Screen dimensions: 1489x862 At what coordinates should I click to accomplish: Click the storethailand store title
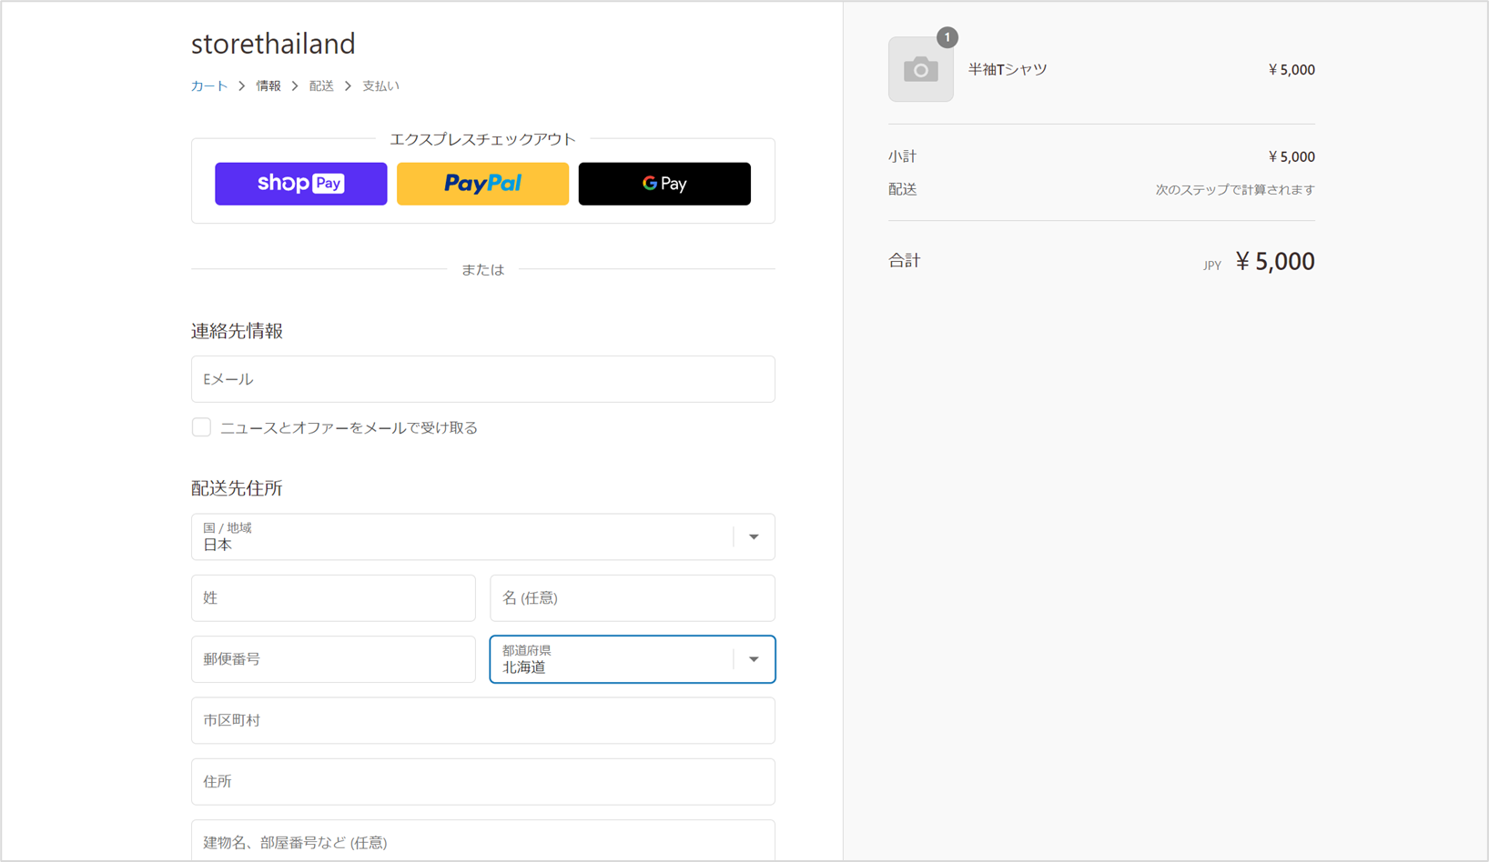click(x=273, y=43)
